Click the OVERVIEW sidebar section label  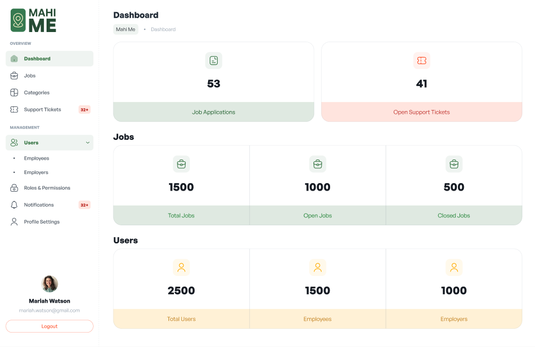pos(20,44)
